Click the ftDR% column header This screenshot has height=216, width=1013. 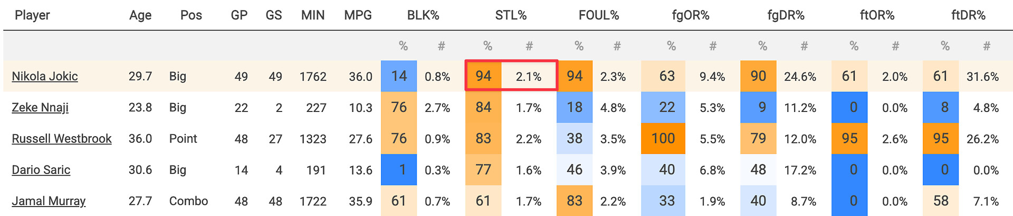[x=968, y=15]
